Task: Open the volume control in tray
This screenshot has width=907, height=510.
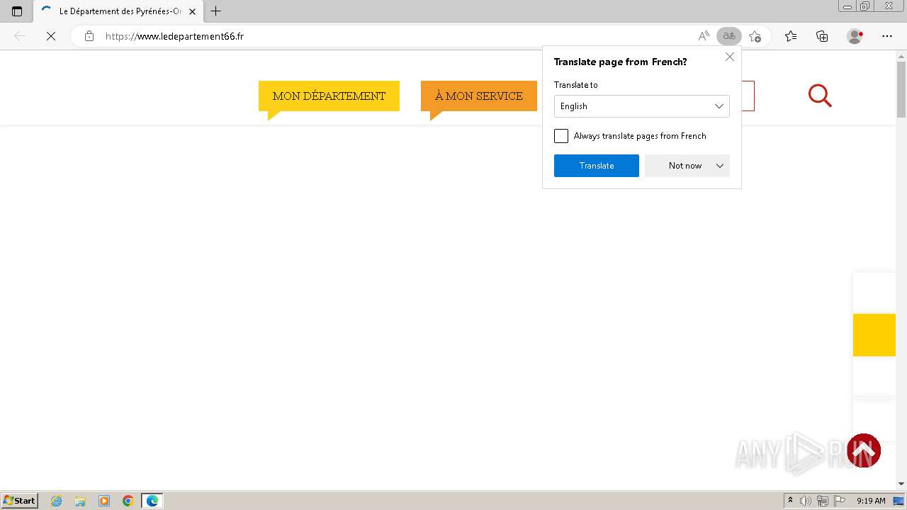Action: coord(806,501)
